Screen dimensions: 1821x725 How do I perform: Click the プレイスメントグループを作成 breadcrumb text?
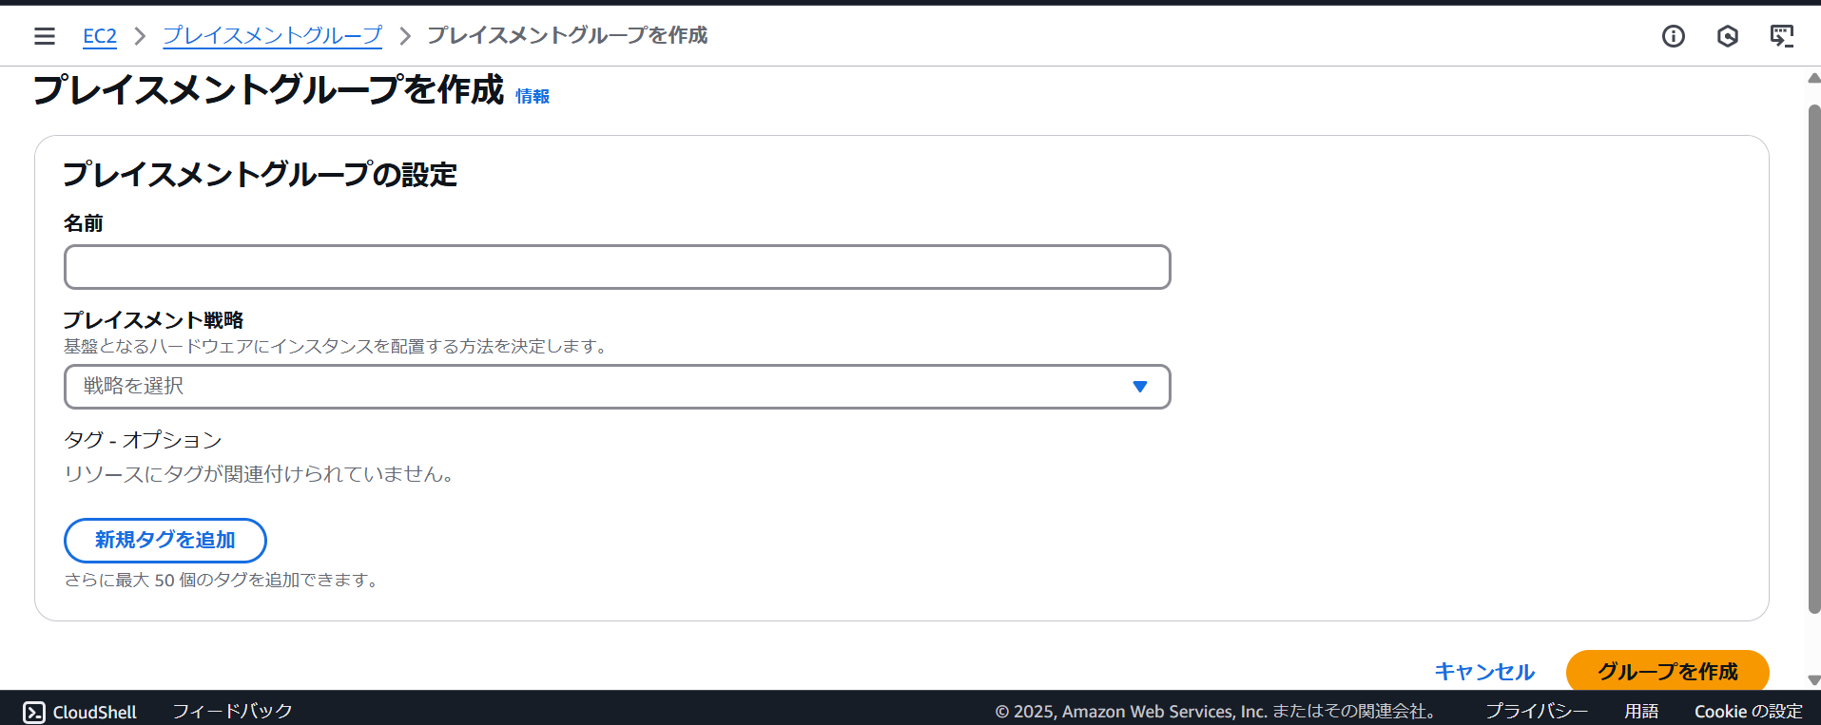pos(568,36)
